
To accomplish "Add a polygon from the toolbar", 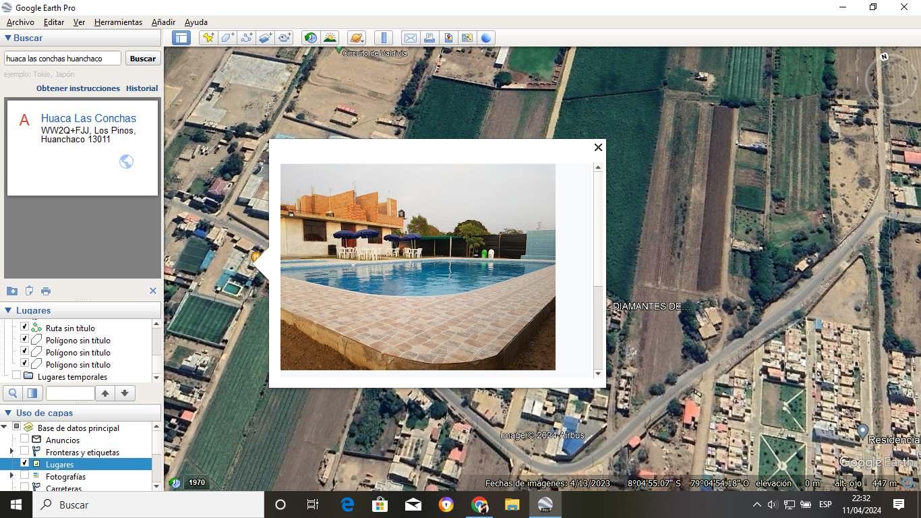I will [228, 38].
